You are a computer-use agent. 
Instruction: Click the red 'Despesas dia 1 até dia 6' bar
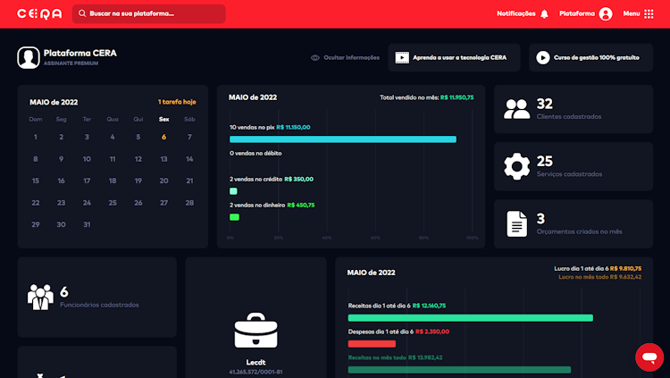pos(372,344)
